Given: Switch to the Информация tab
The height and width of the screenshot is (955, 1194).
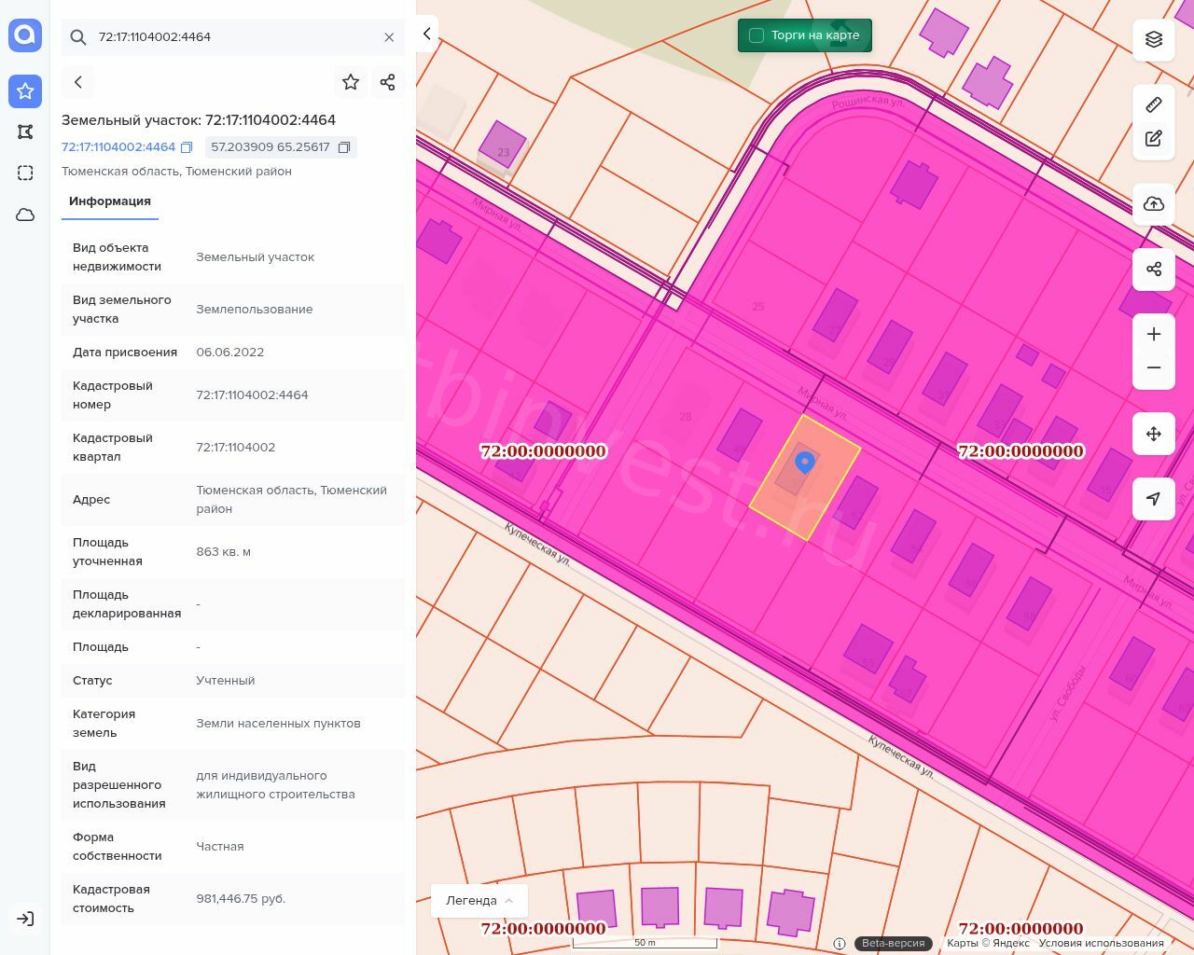Looking at the screenshot, I should point(110,201).
